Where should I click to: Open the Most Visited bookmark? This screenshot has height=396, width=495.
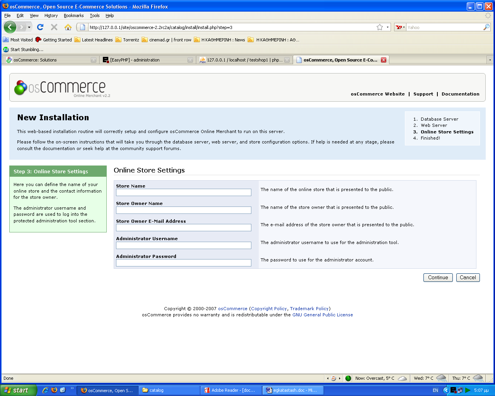pyautogui.click(x=18, y=39)
